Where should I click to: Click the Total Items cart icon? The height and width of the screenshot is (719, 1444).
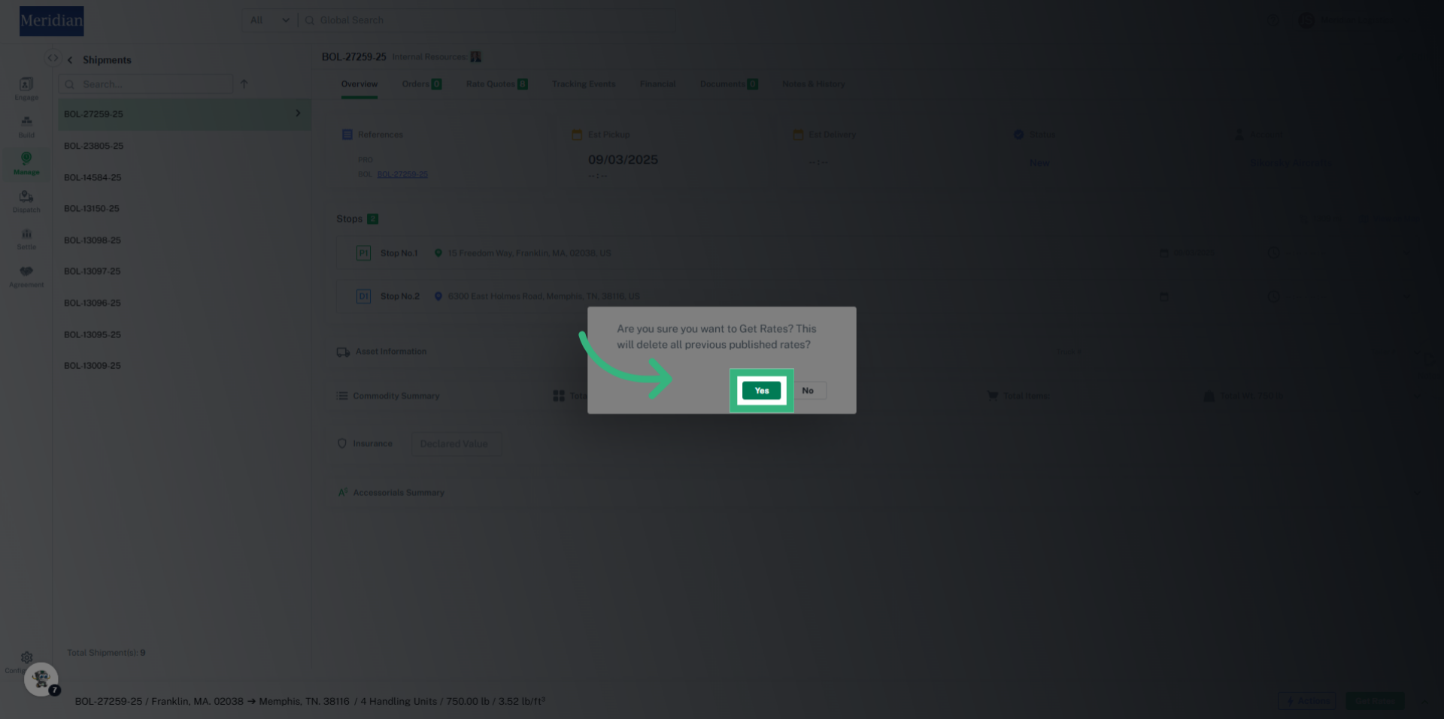pyautogui.click(x=993, y=395)
